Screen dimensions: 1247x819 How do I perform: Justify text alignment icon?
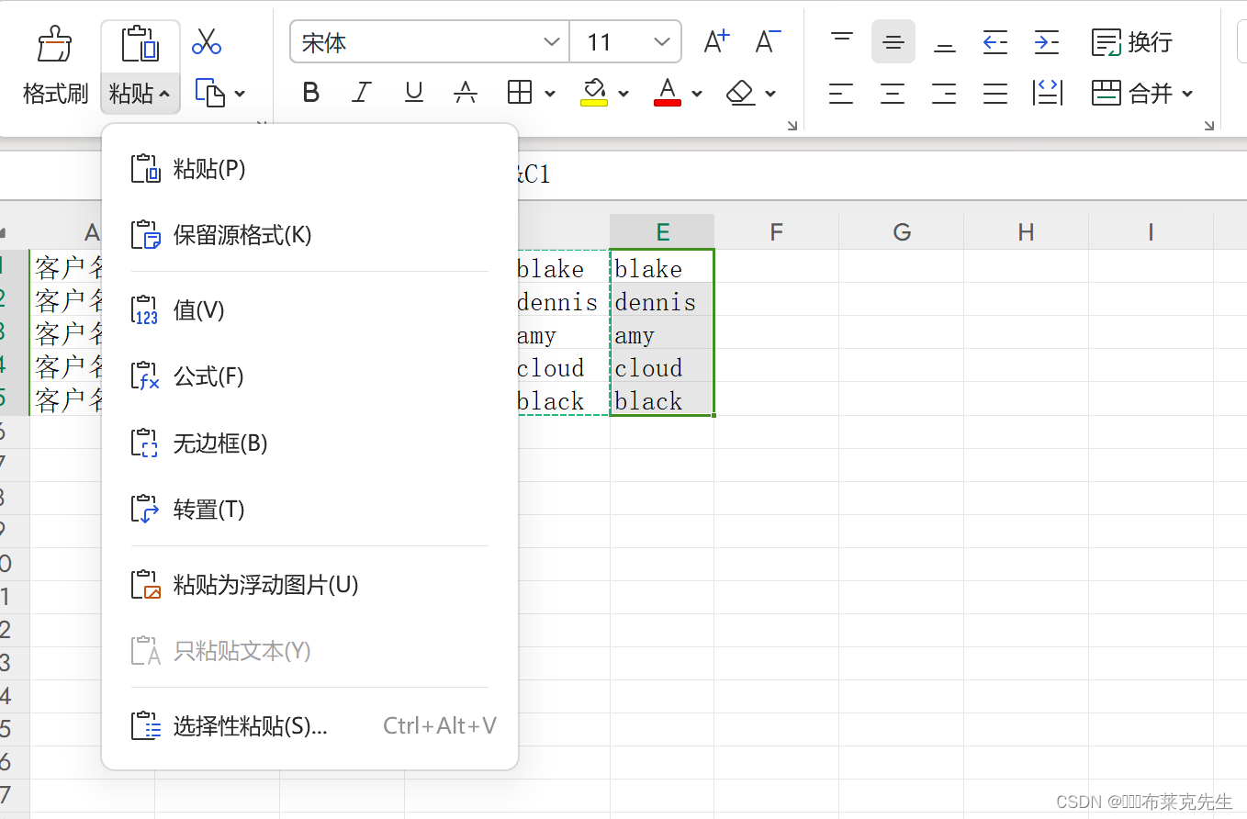point(995,93)
